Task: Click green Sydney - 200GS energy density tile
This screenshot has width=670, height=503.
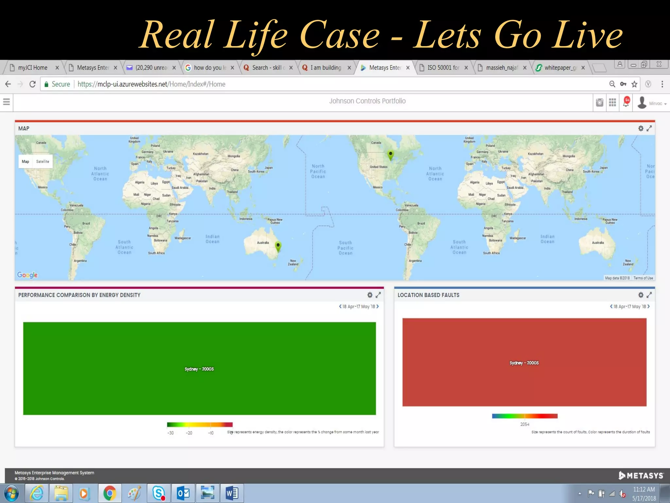Action: point(199,368)
